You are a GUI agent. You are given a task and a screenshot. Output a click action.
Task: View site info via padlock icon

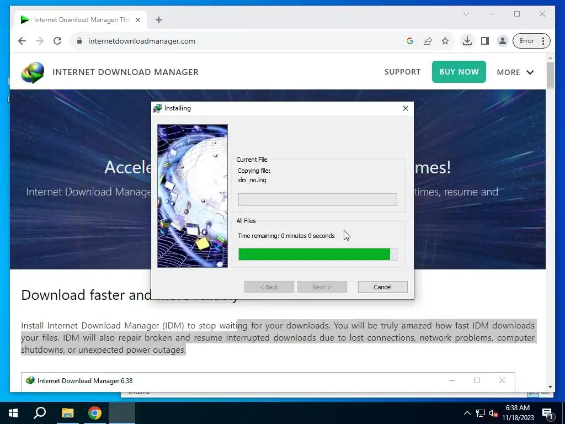pyautogui.click(x=79, y=41)
